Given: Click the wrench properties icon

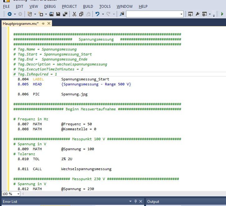Looking at the screenshot, I should [x=197, y=14].
